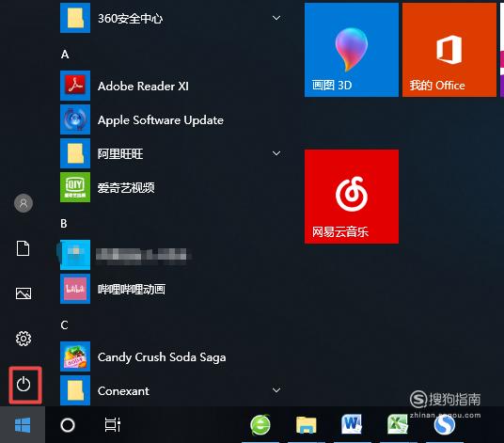Click the 360安全中心 folder icon
Viewport: 504px width, 443px height.
[75, 18]
